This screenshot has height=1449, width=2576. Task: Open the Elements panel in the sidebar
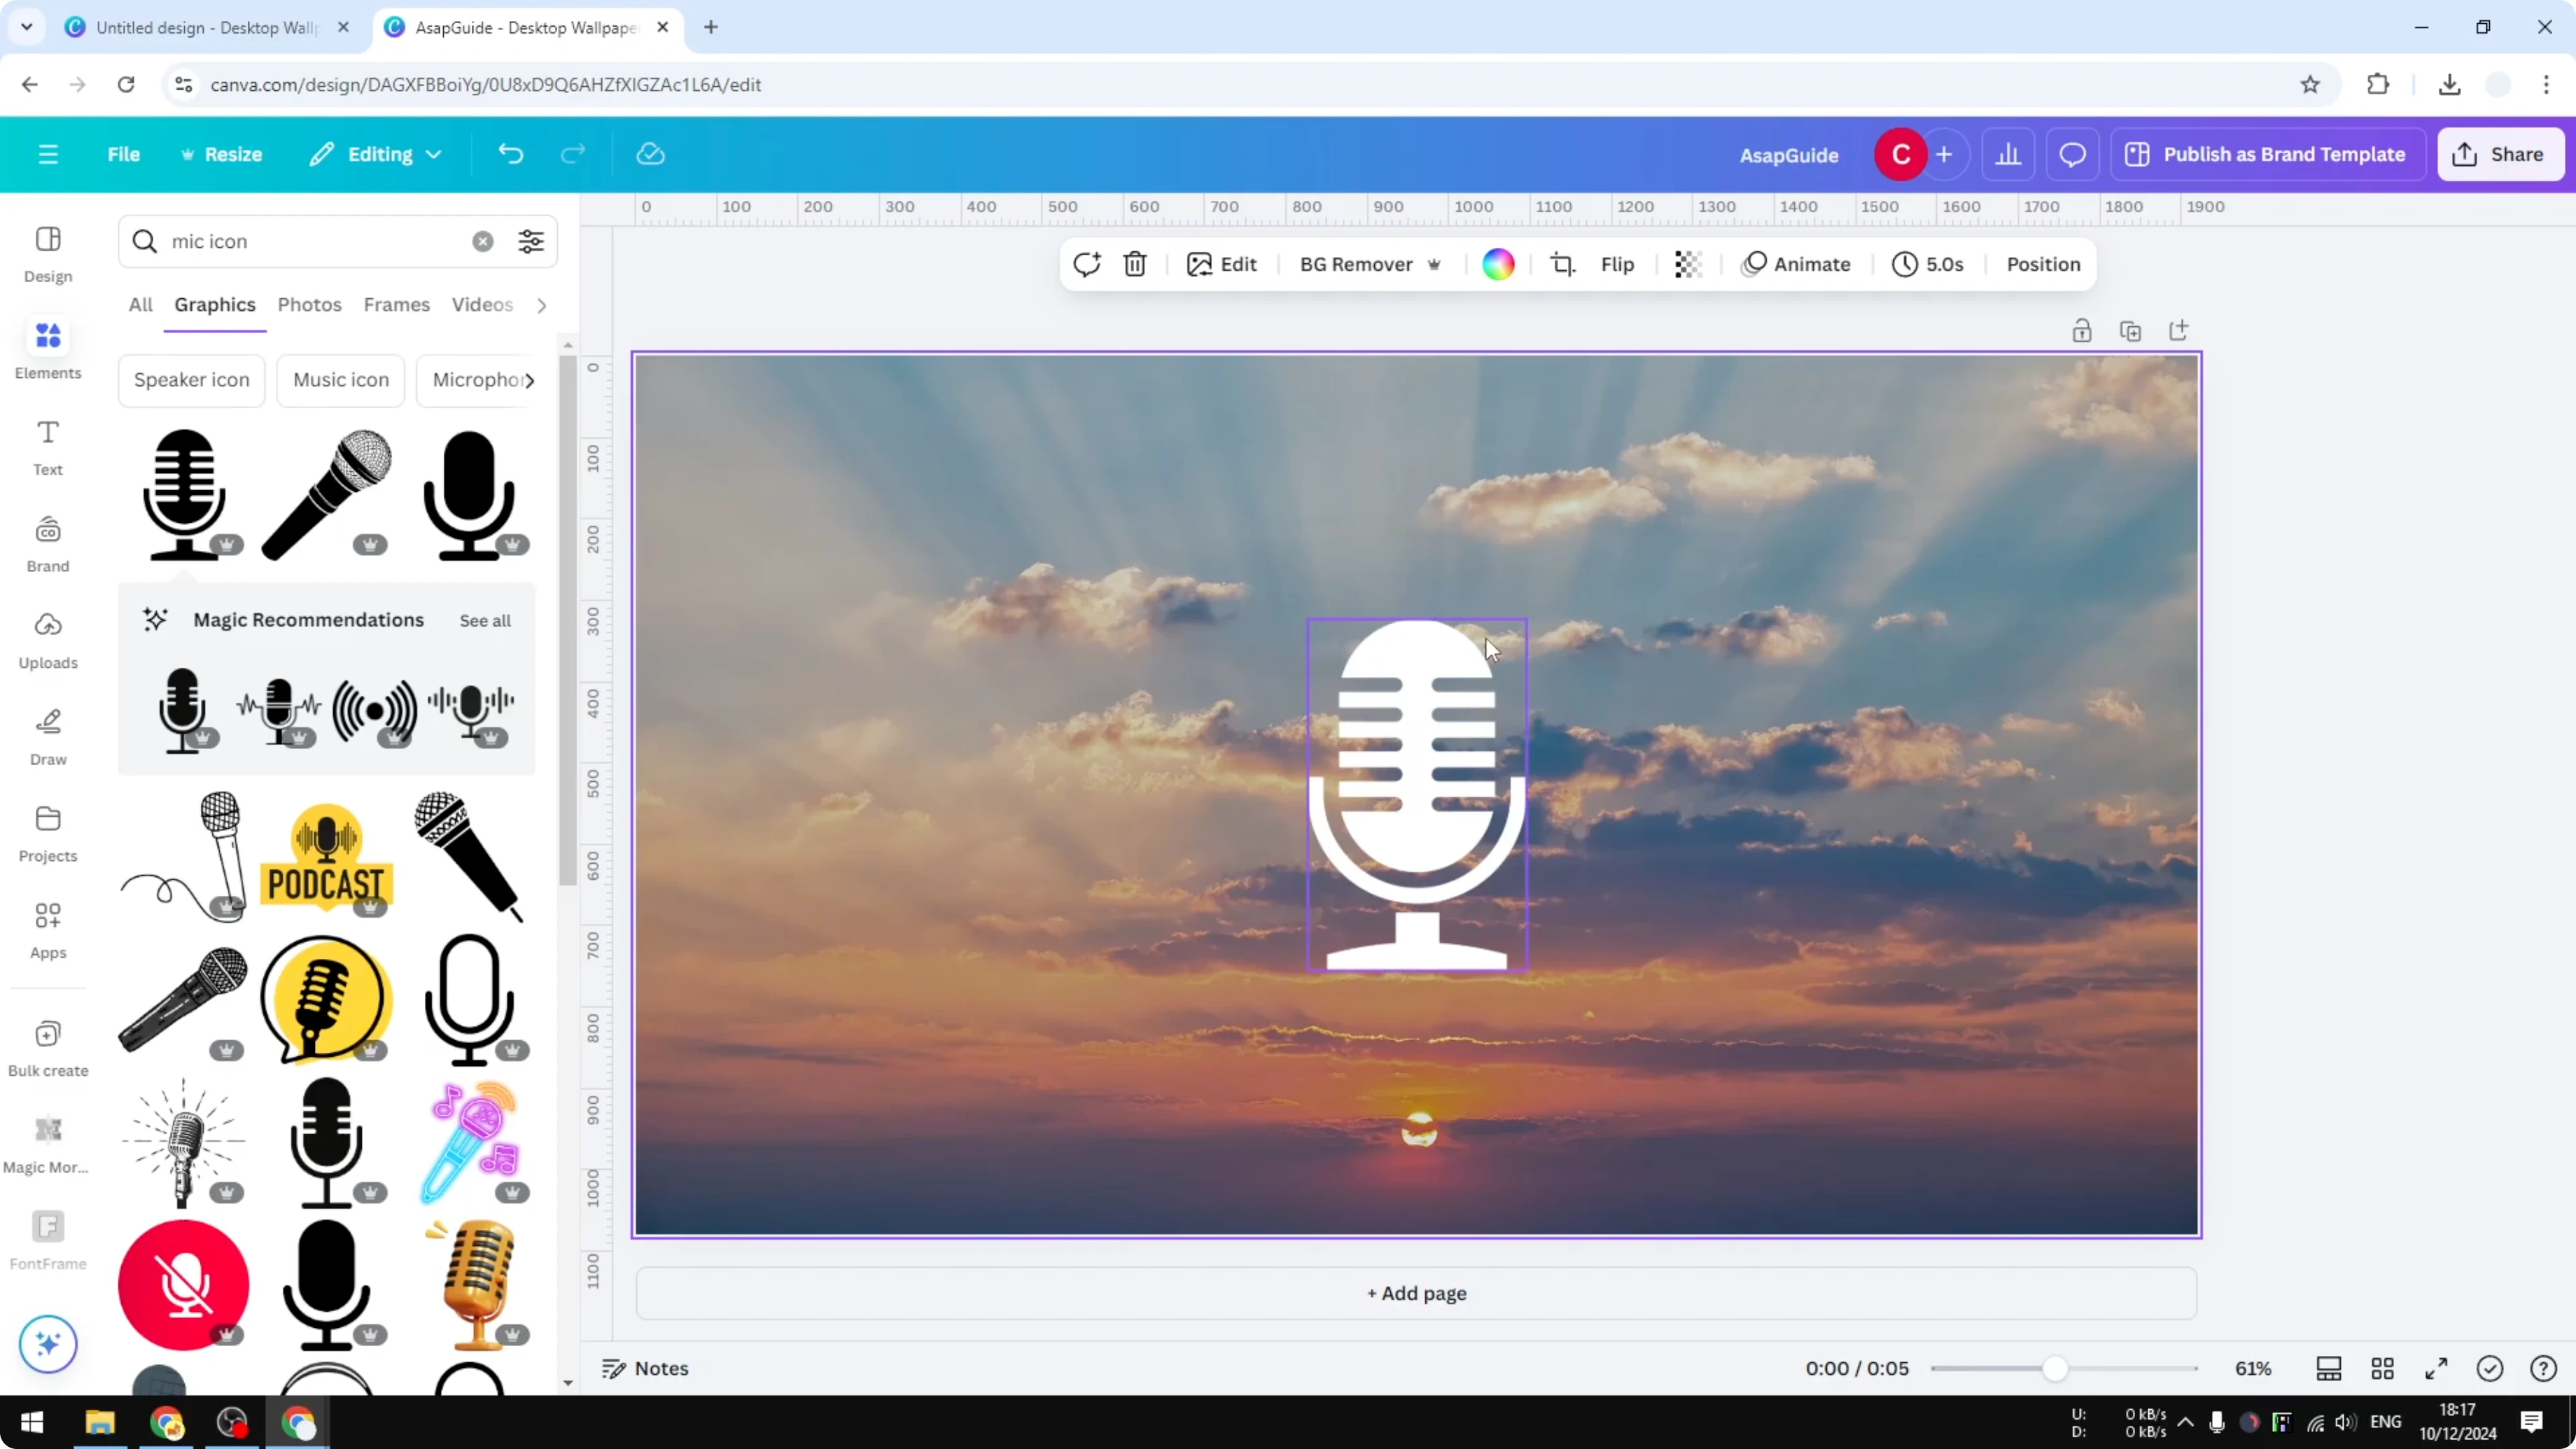pyautogui.click(x=47, y=349)
